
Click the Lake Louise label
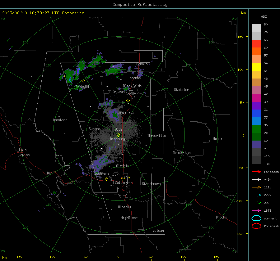click(24, 152)
